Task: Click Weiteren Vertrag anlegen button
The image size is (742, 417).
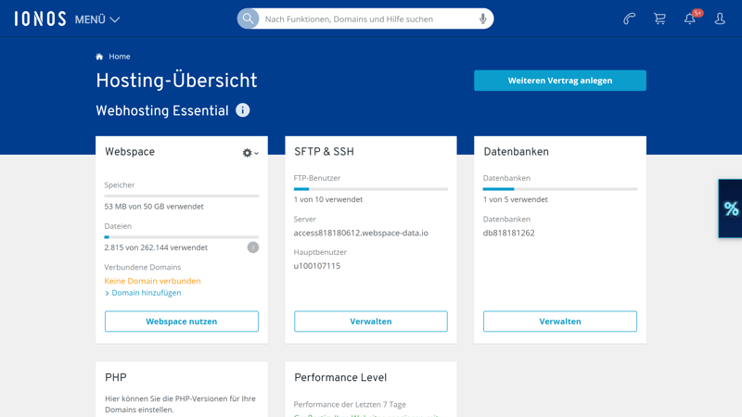Action: click(559, 81)
